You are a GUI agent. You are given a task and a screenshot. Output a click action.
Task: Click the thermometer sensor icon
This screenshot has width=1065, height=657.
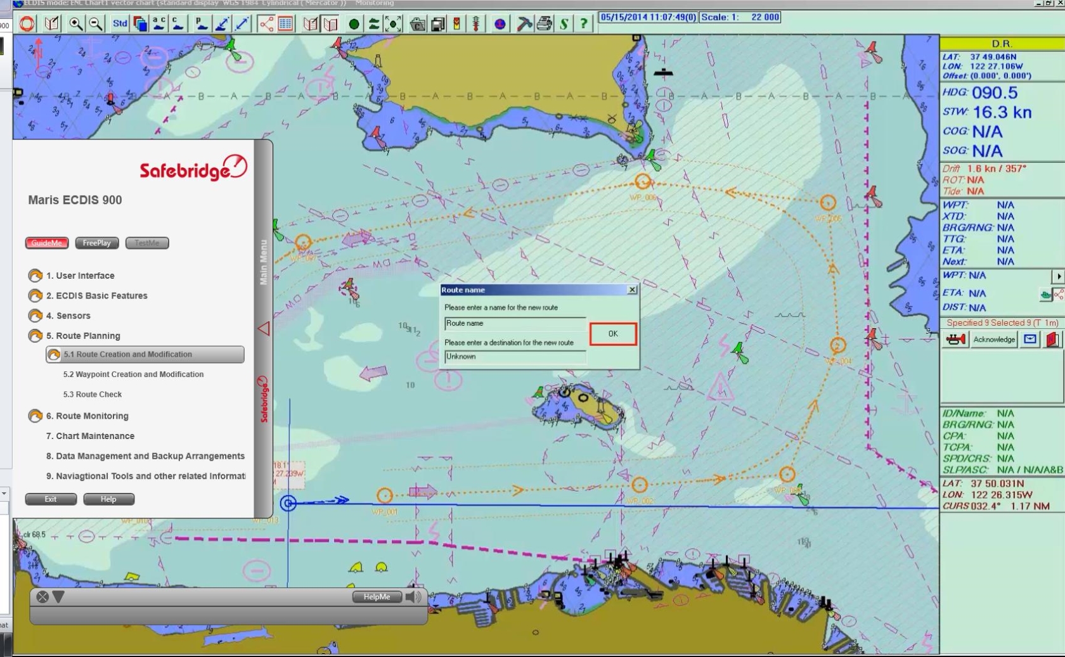pos(475,23)
